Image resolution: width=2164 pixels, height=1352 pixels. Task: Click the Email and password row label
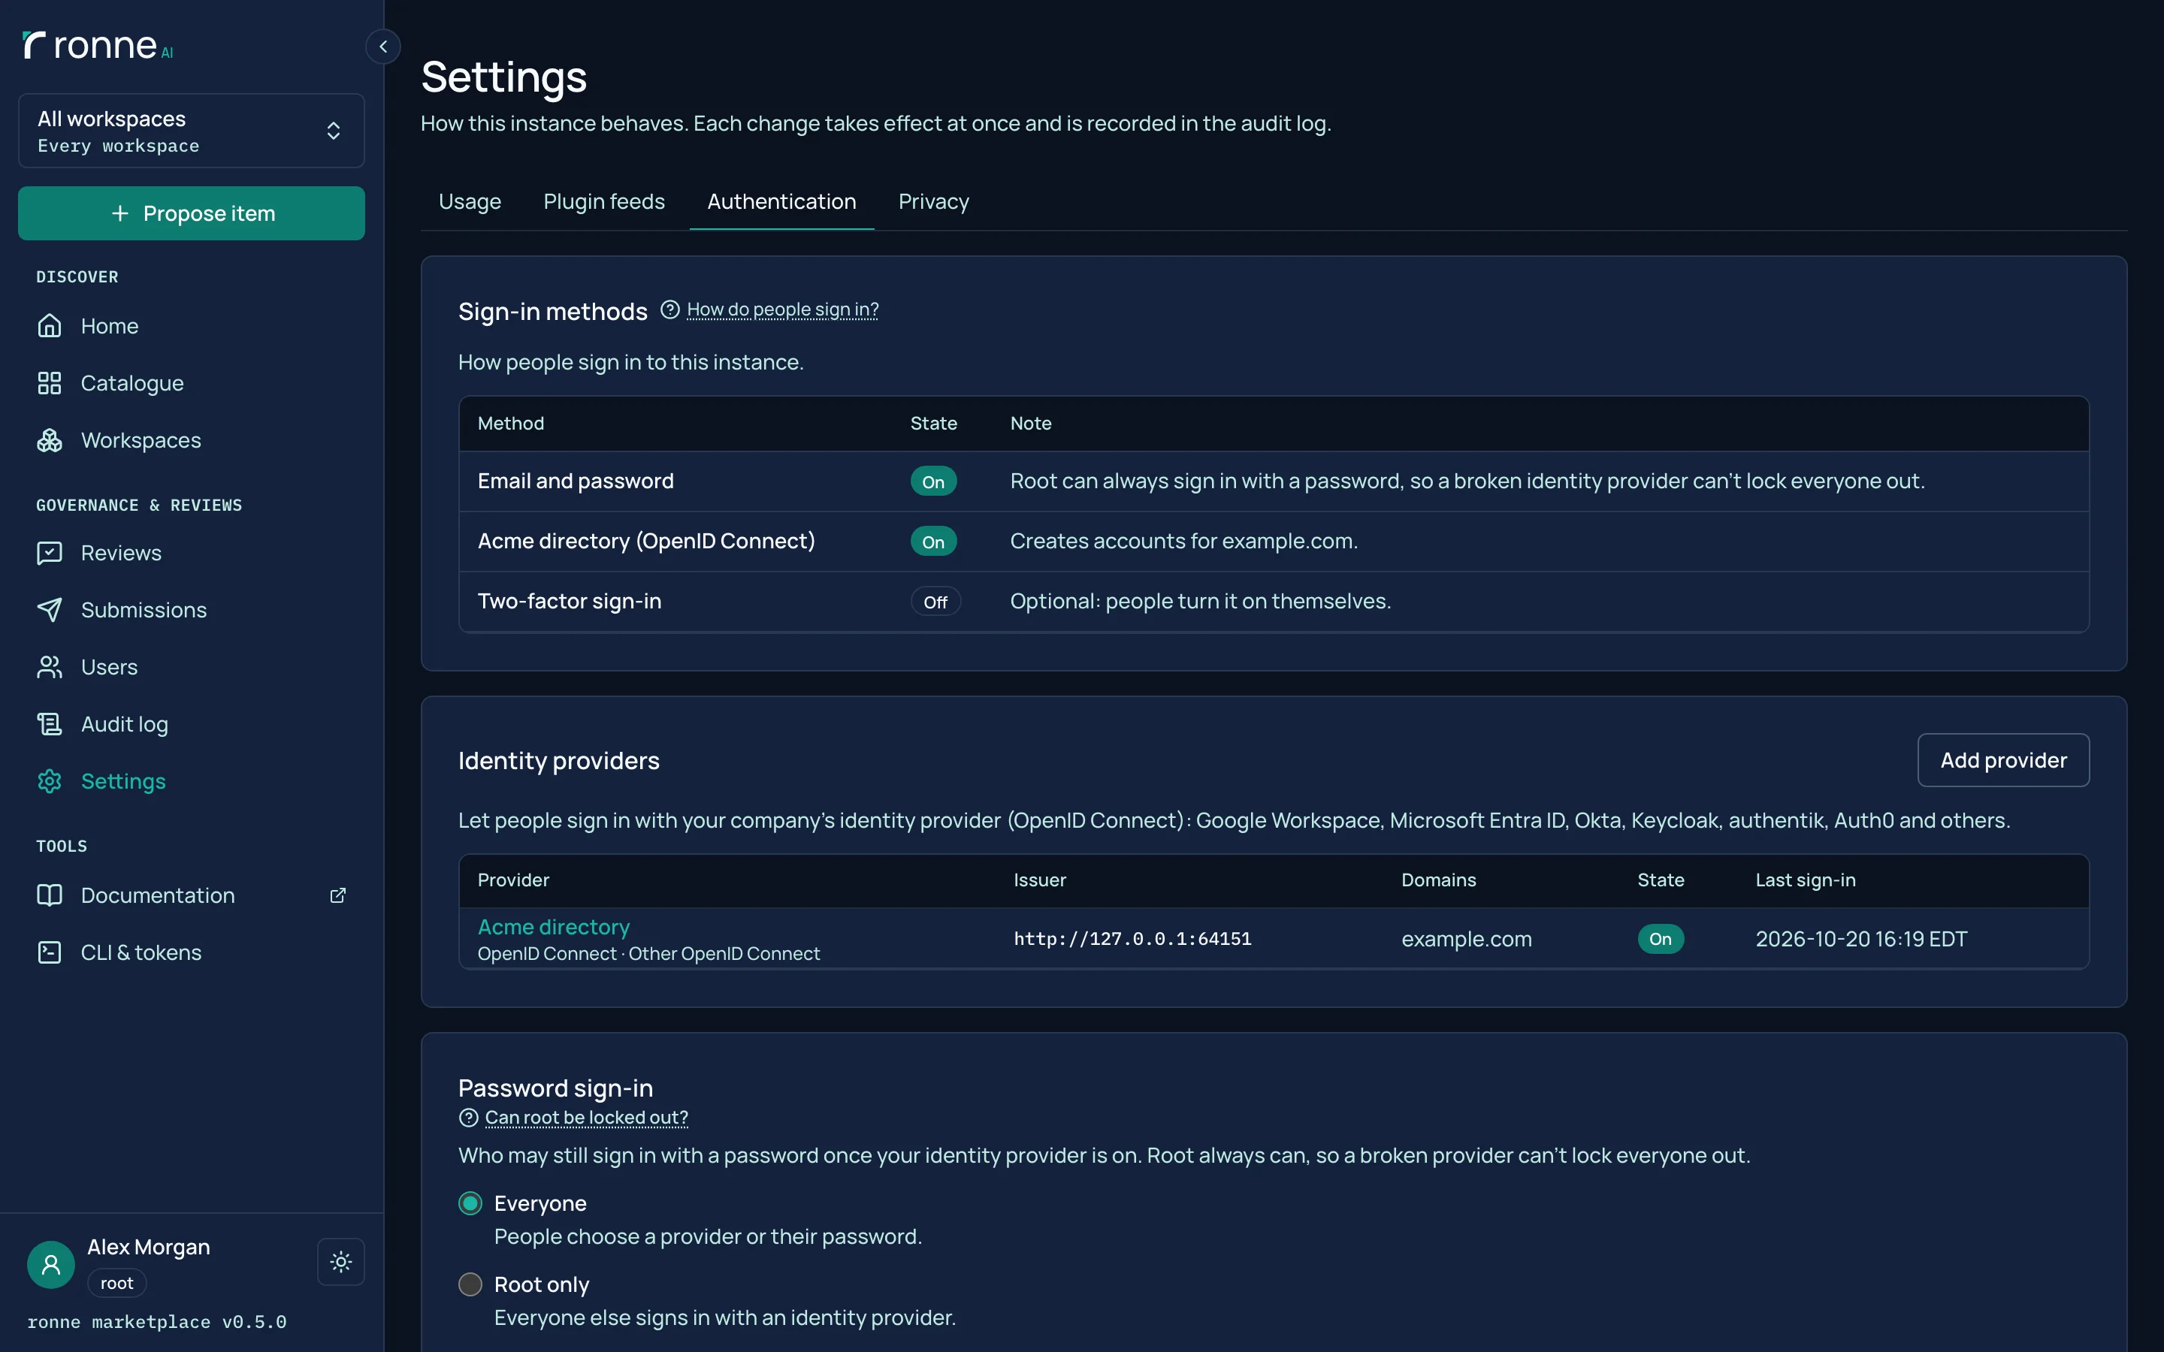pos(576,481)
